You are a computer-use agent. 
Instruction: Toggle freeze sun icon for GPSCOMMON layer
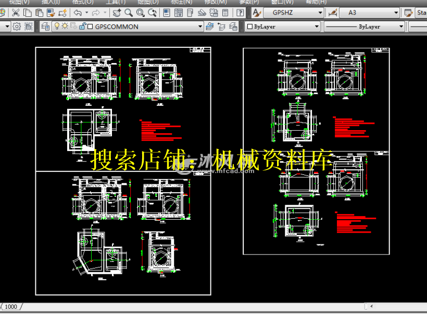coord(65,26)
